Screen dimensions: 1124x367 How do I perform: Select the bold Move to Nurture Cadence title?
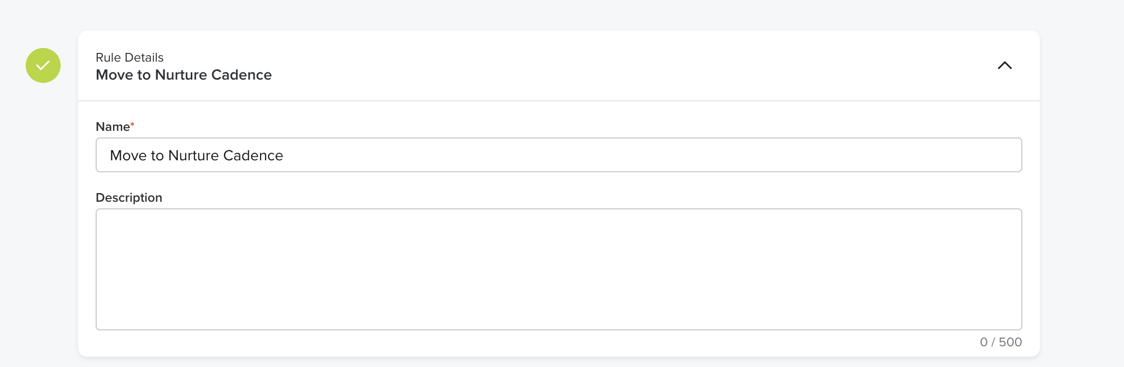click(184, 75)
